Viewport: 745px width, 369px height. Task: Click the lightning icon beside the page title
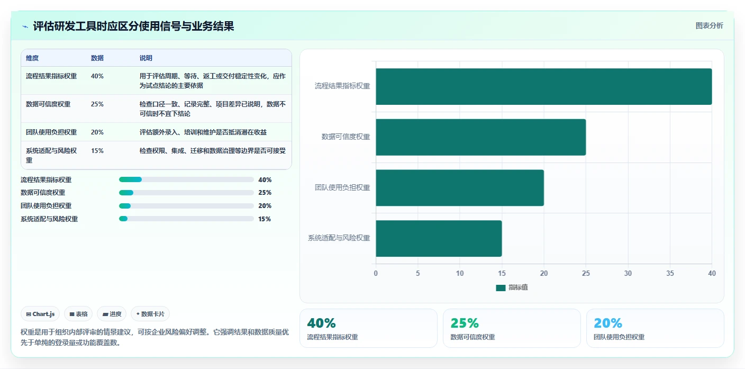[x=25, y=26]
